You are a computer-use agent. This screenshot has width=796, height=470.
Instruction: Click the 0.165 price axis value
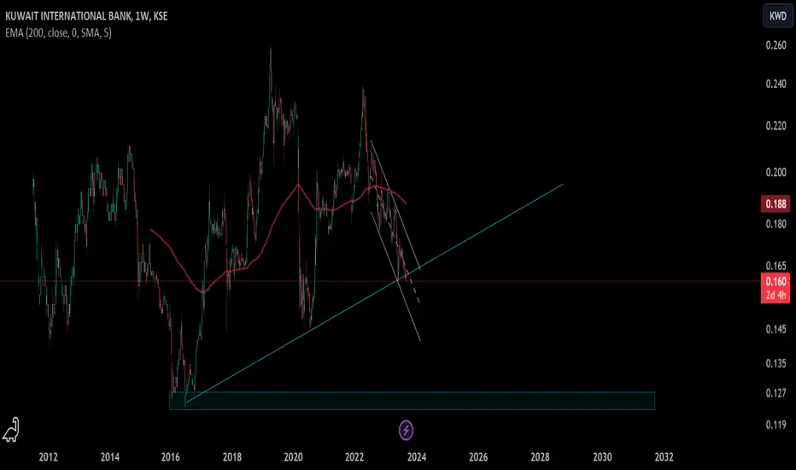tap(776, 266)
